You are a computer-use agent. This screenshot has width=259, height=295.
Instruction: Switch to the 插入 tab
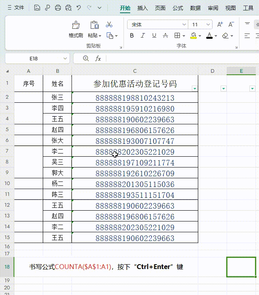coord(143,8)
